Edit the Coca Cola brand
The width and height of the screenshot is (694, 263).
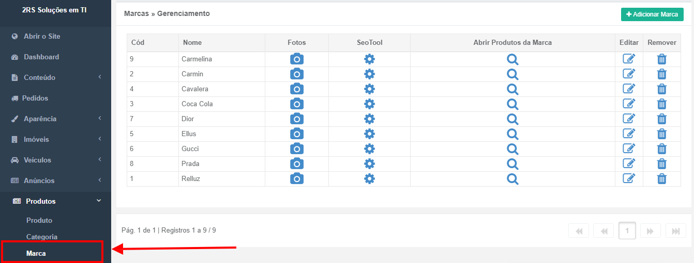pos(629,104)
